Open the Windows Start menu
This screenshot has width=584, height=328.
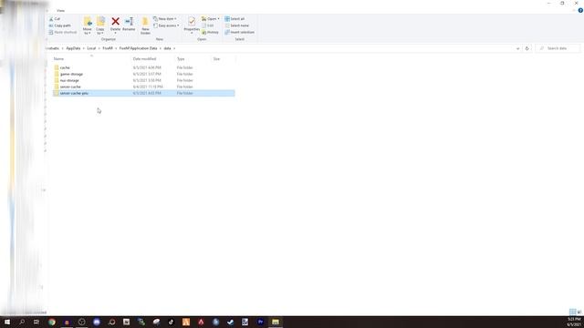(x=7, y=322)
